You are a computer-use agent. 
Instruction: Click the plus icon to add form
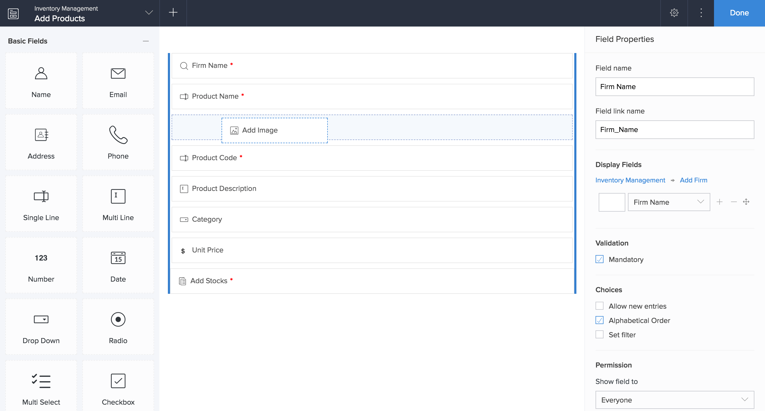point(173,13)
